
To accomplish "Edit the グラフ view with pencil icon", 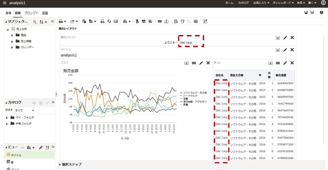I will [x=201, y=63].
